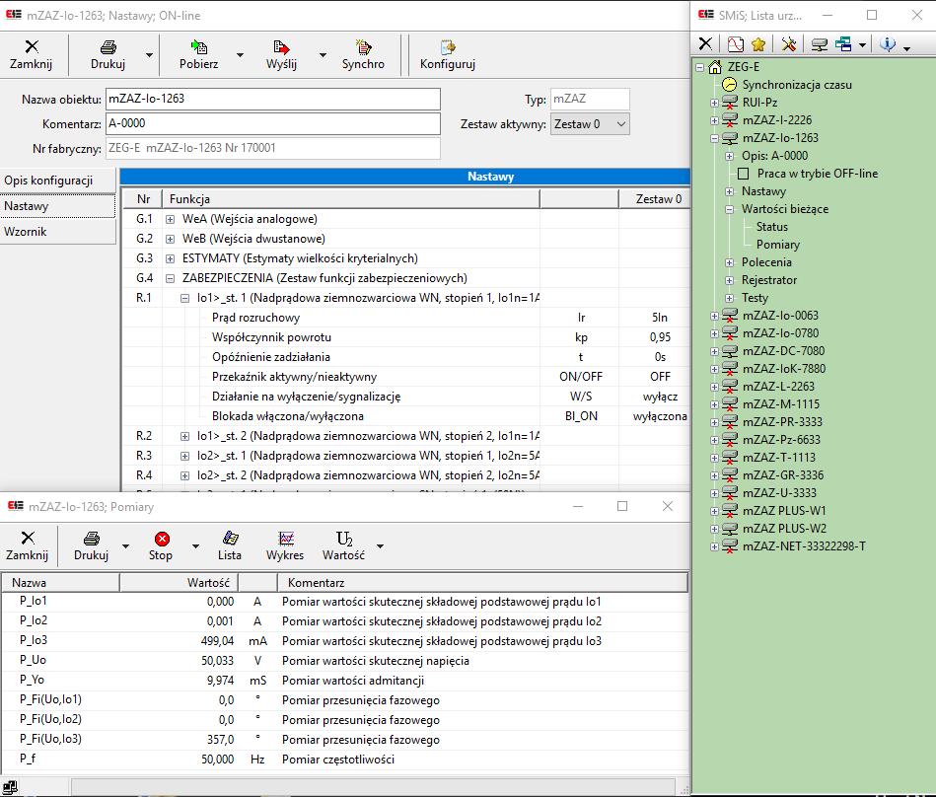Stop measurements with the red Stop icon
This screenshot has height=797, width=936.
tap(161, 540)
